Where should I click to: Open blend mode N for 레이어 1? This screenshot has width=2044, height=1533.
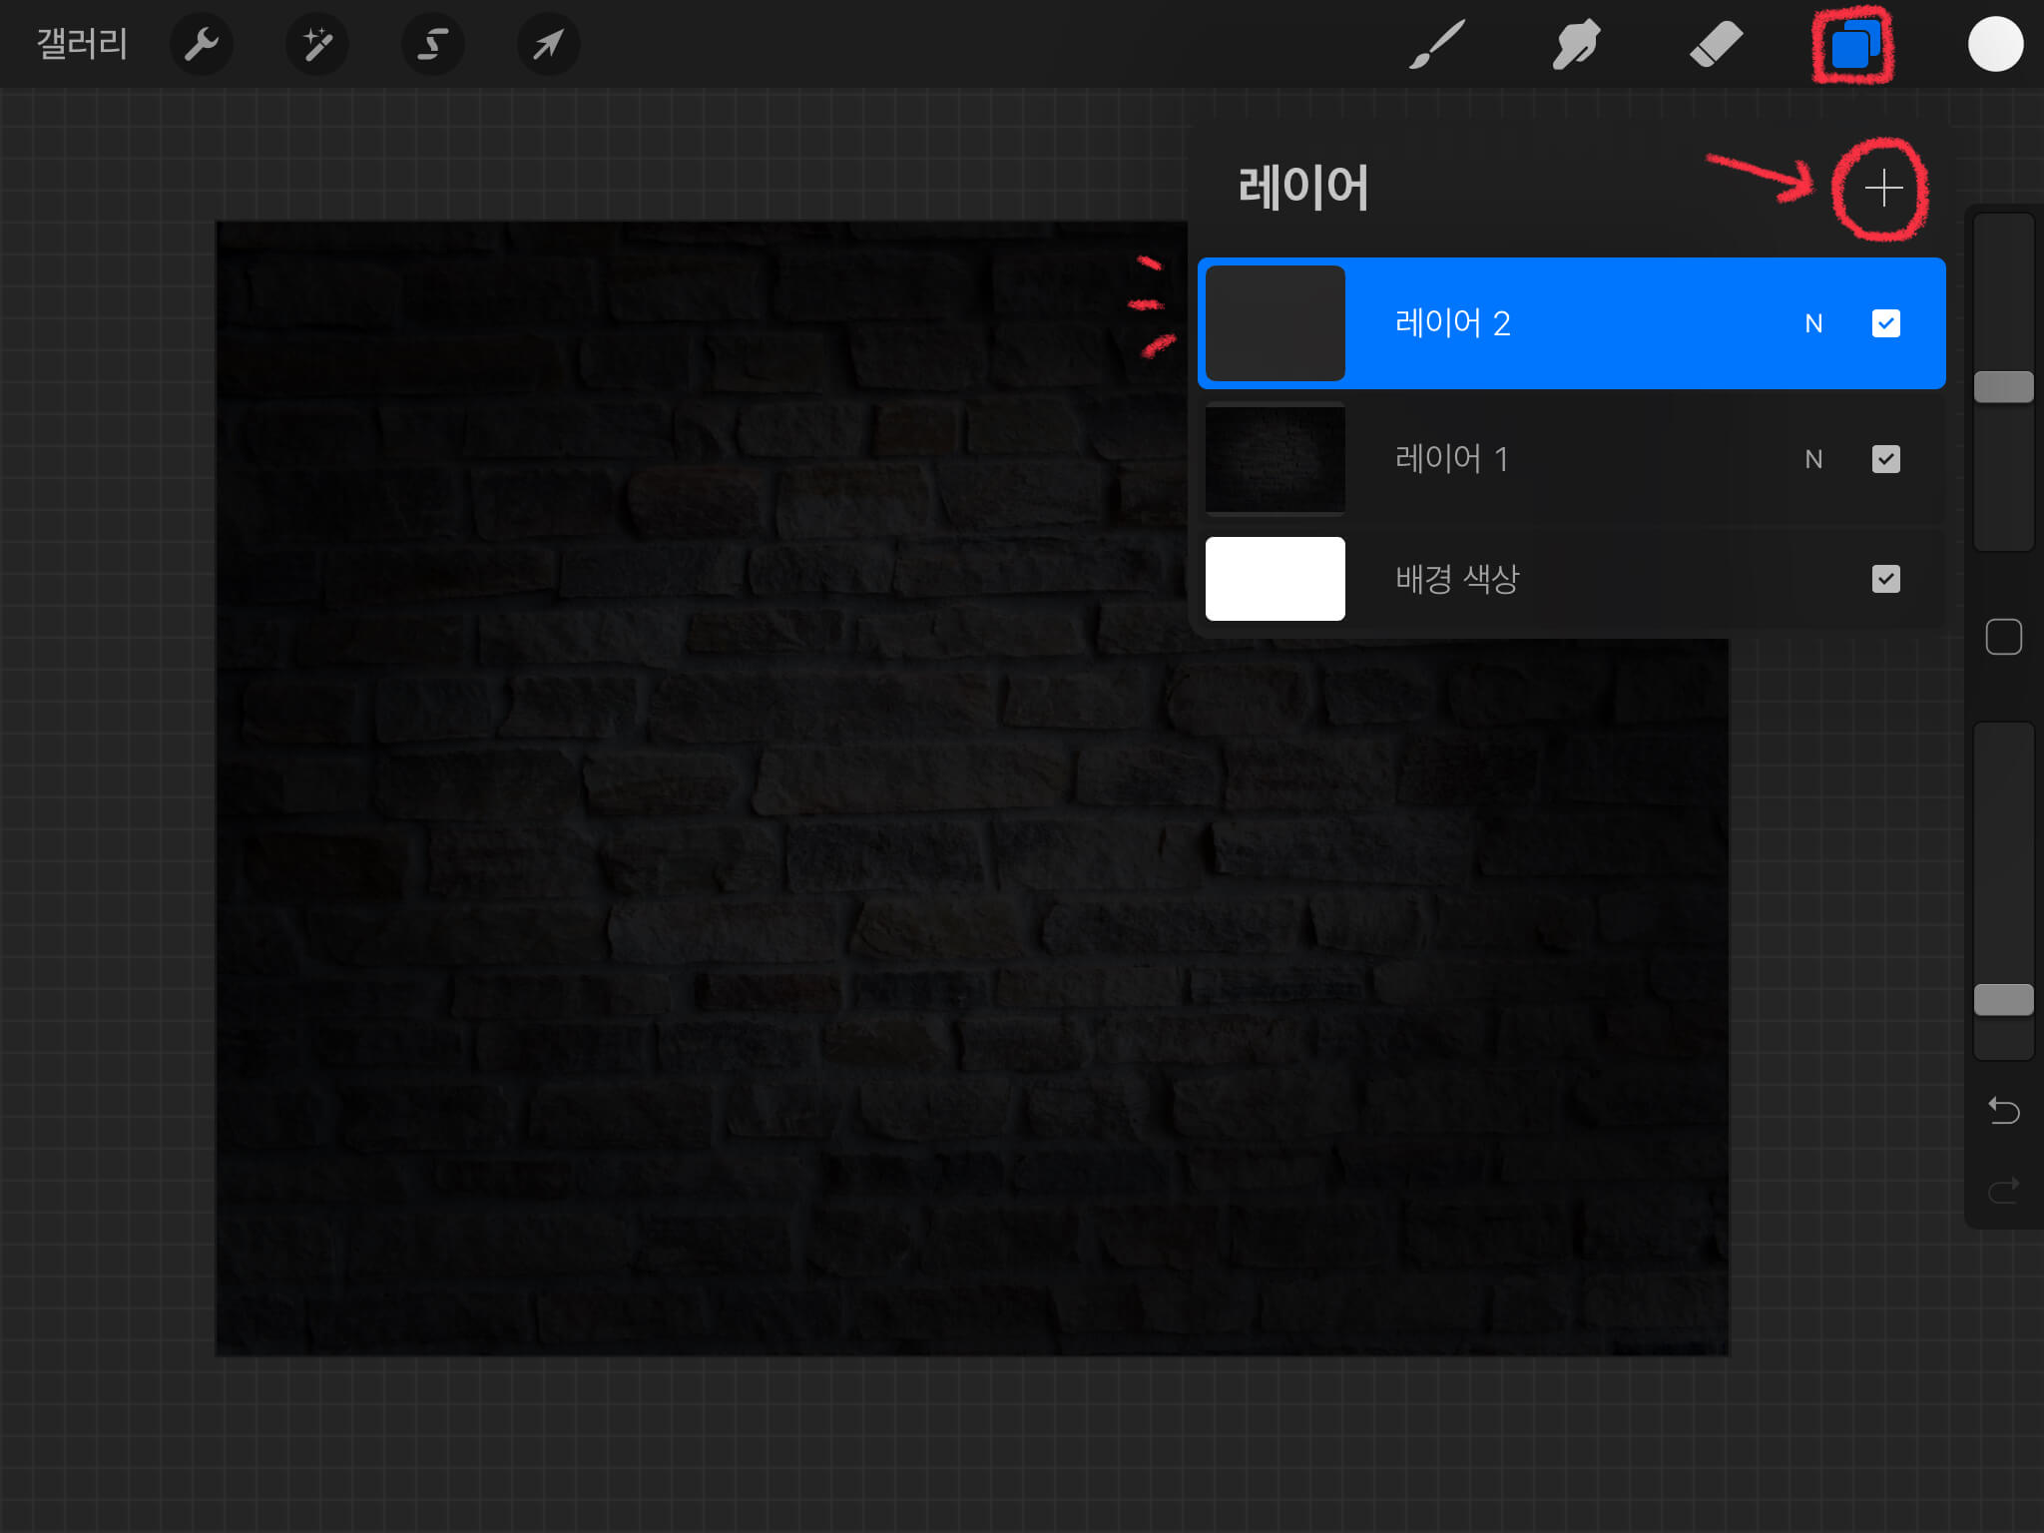tap(1813, 459)
